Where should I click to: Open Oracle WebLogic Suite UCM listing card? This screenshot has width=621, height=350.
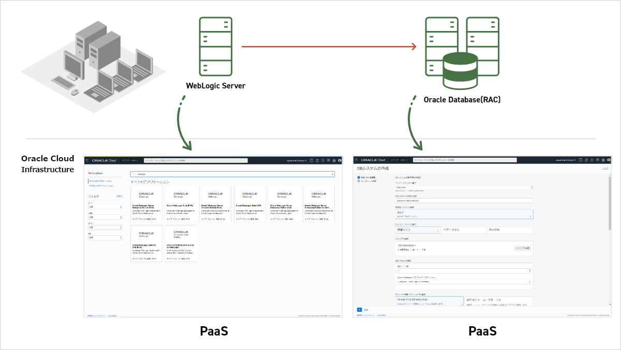tap(249, 204)
